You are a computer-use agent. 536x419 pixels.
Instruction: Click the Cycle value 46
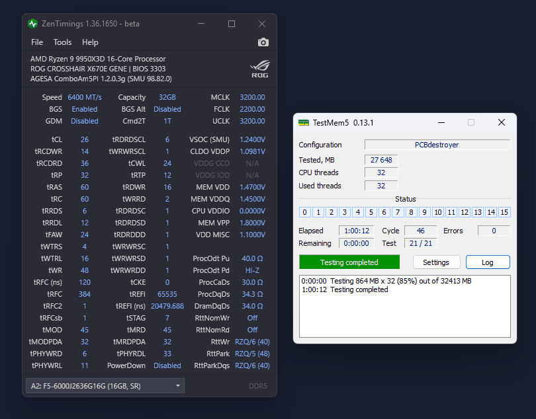(x=420, y=231)
